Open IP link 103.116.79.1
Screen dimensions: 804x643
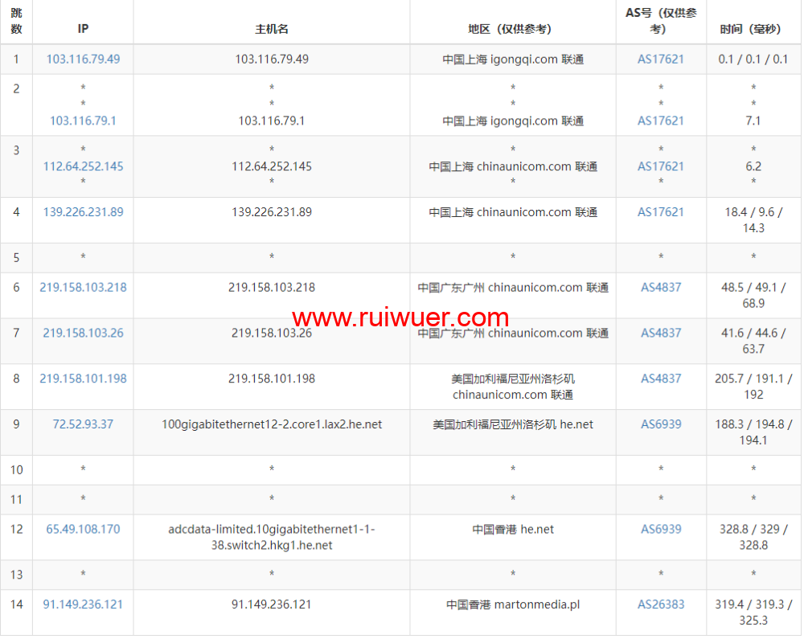point(83,121)
